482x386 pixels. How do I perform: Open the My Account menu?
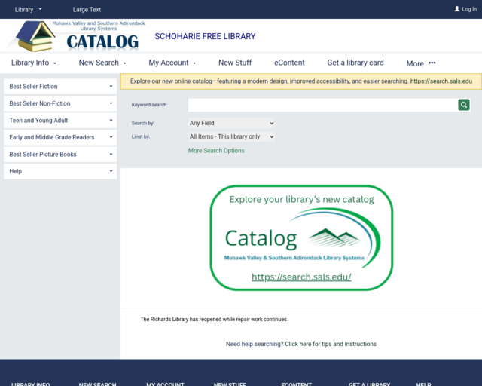point(172,63)
